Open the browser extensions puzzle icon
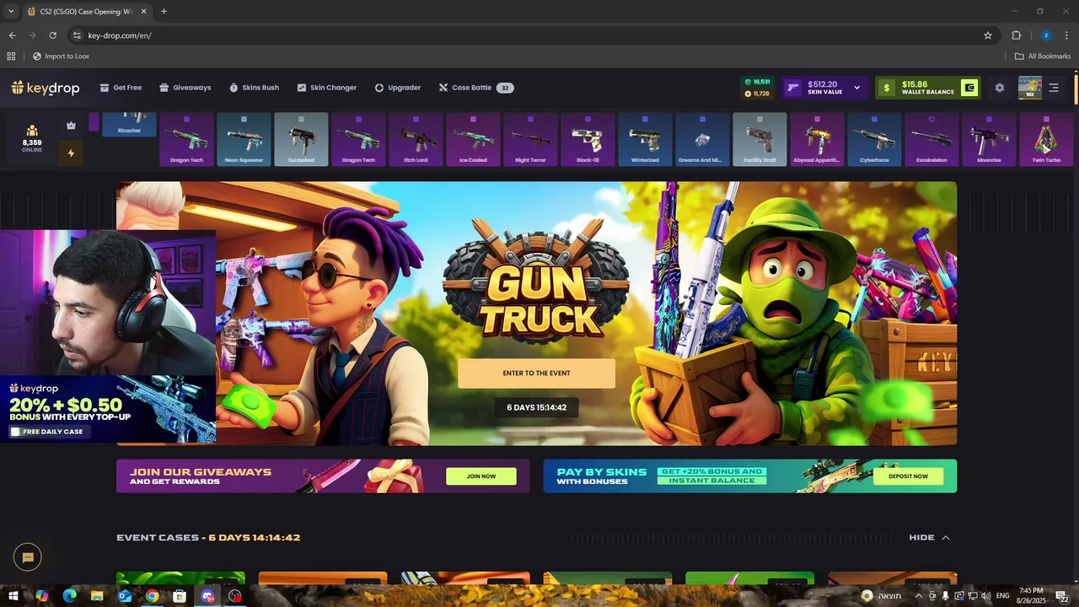The image size is (1079, 607). [x=1016, y=35]
